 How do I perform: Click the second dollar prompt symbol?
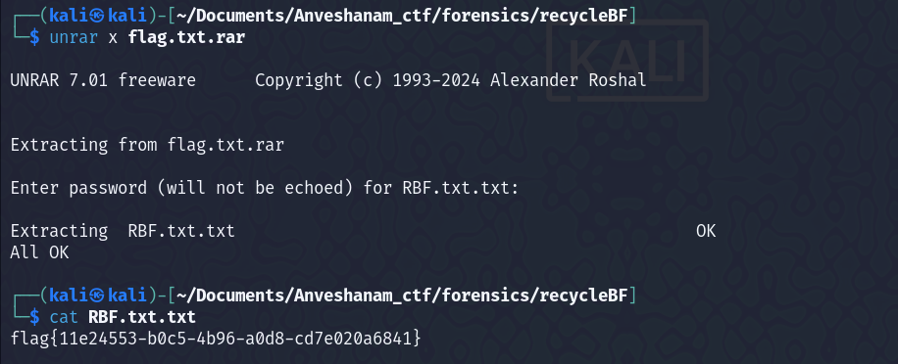35,317
